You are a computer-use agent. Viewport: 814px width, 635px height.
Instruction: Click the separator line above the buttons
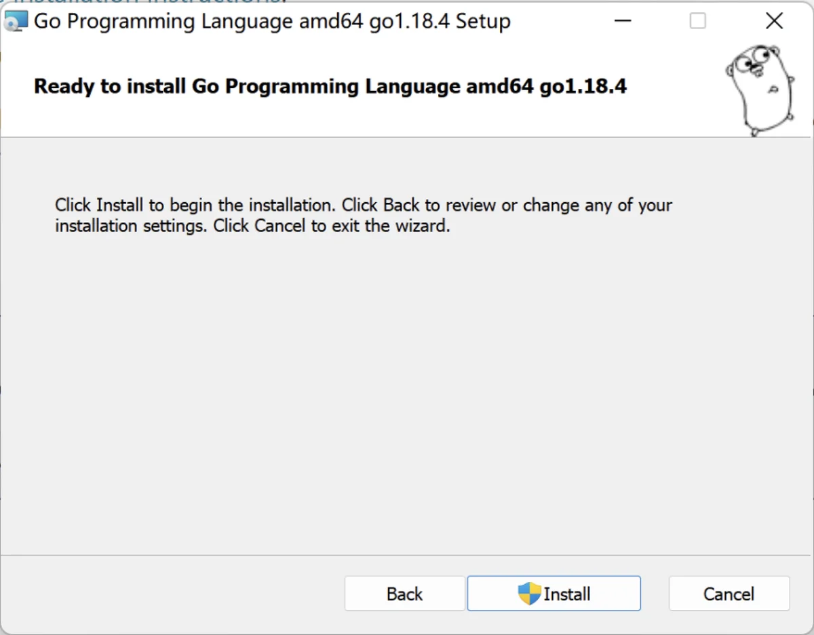point(407,556)
